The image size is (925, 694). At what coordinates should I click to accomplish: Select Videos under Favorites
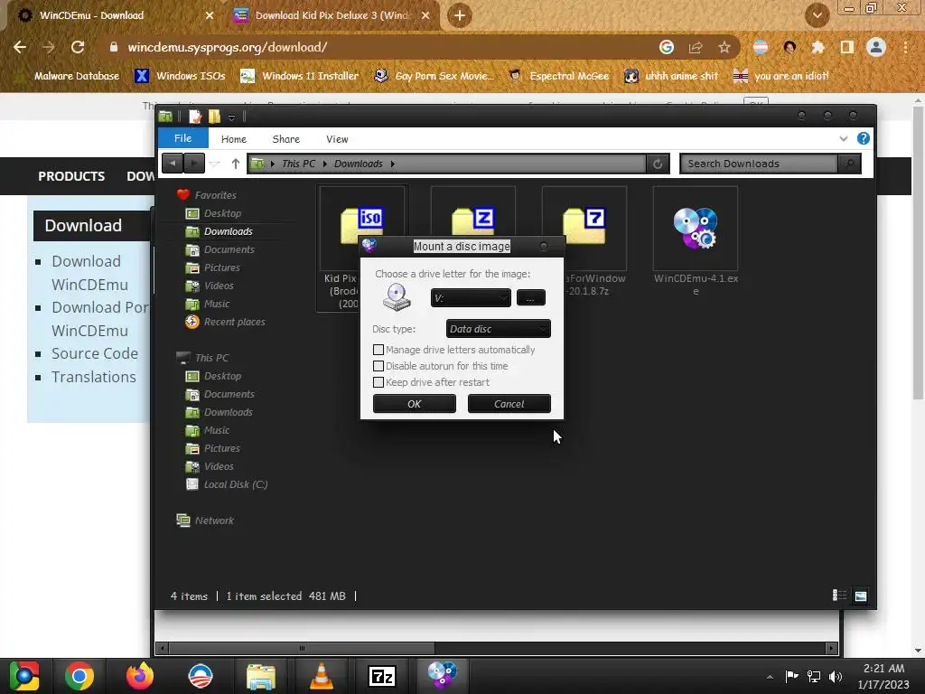pos(219,286)
